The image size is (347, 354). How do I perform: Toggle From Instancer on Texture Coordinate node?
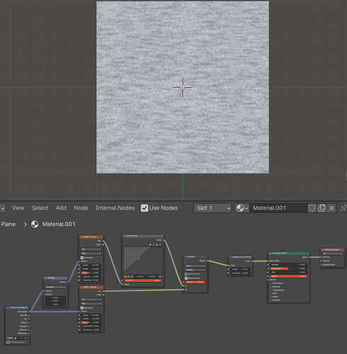[x=8, y=342]
